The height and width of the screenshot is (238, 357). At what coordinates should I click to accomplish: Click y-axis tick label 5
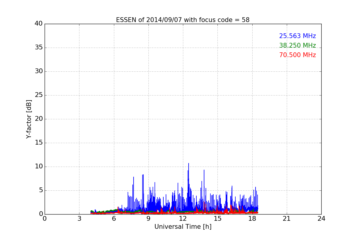coord(40,190)
